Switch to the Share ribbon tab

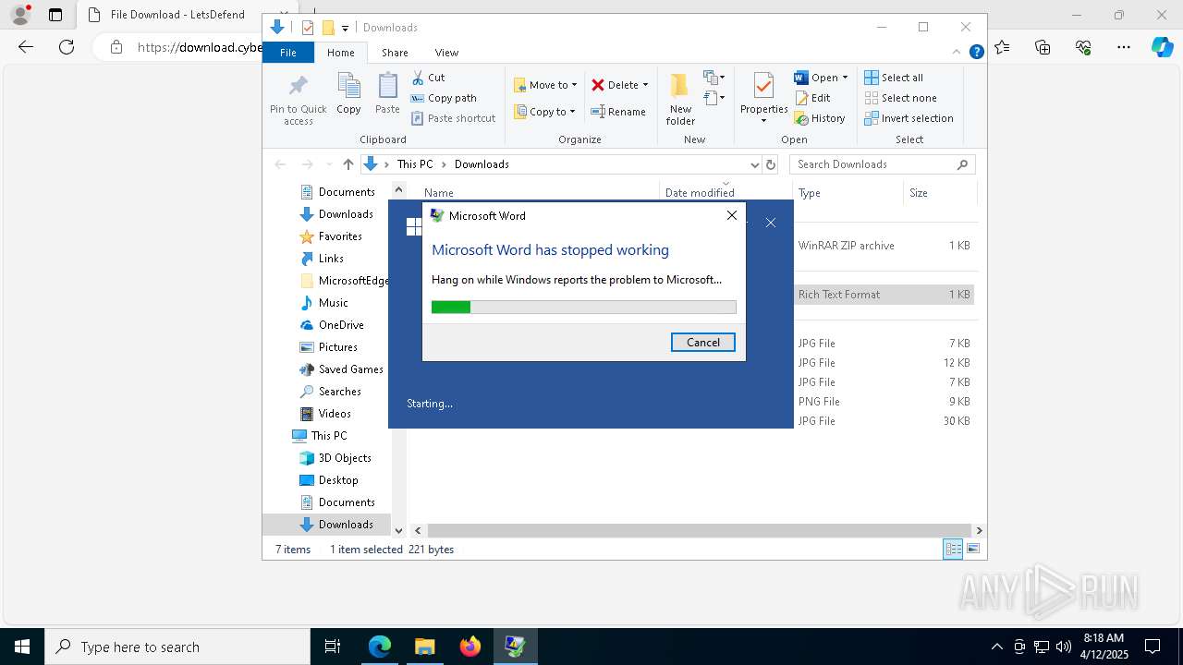[x=395, y=53]
